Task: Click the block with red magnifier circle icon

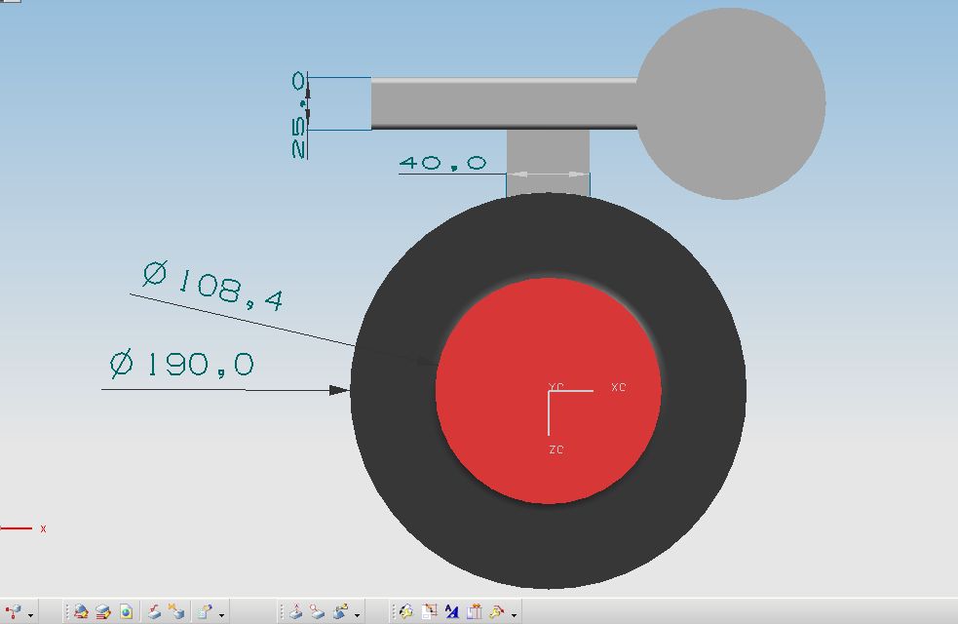Action: click(318, 611)
